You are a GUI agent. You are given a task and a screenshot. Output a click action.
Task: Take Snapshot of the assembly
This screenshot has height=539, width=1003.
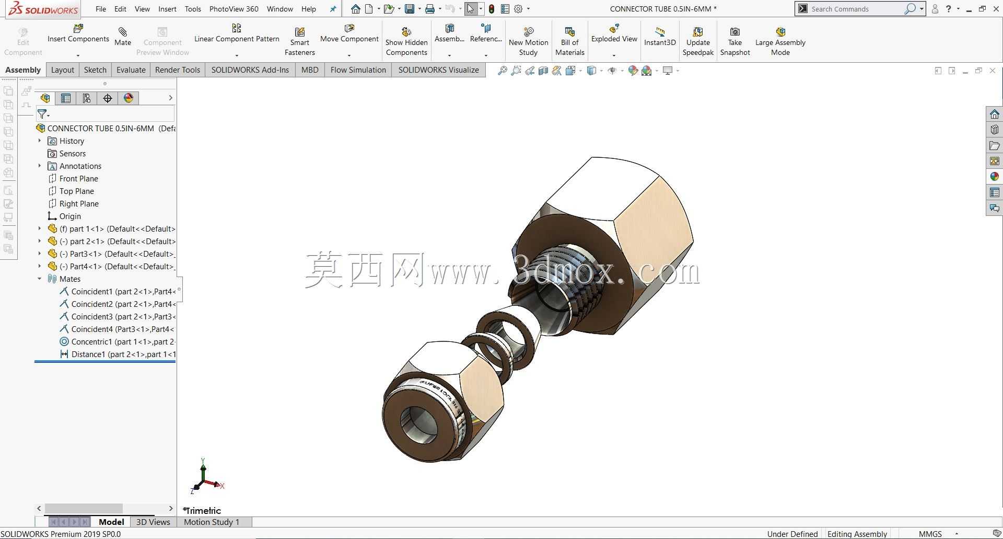[x=735, y=41]
